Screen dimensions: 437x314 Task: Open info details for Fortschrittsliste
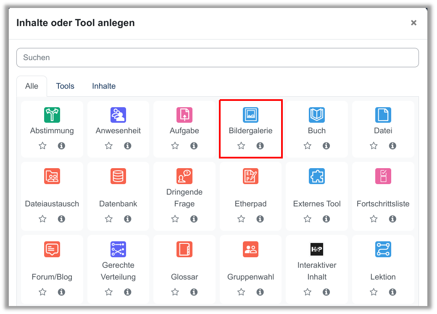(392, 219)
